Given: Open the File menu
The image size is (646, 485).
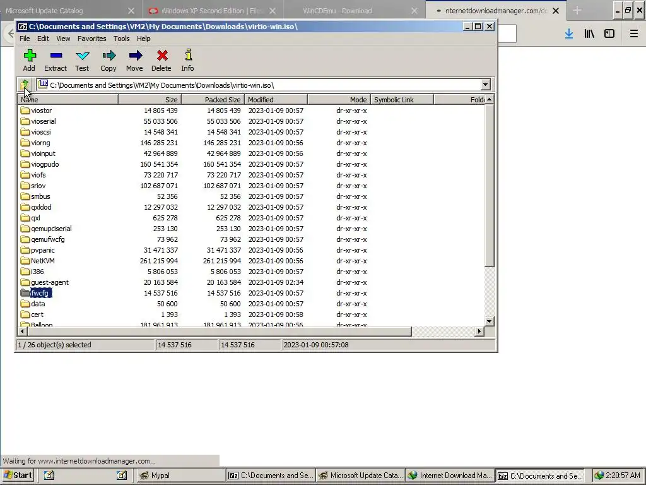Looking at the screenshot, I should [x=25, y=39].
